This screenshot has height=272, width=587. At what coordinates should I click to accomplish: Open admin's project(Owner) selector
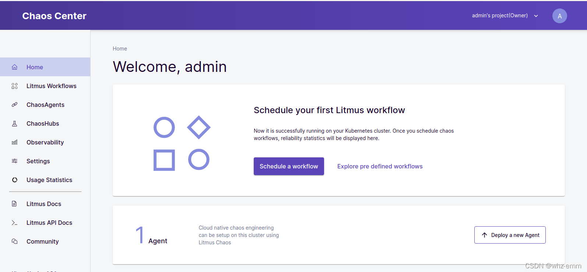point(505,15)
